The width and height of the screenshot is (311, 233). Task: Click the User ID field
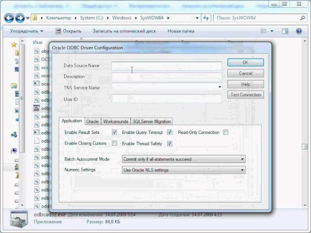(167, 99)
